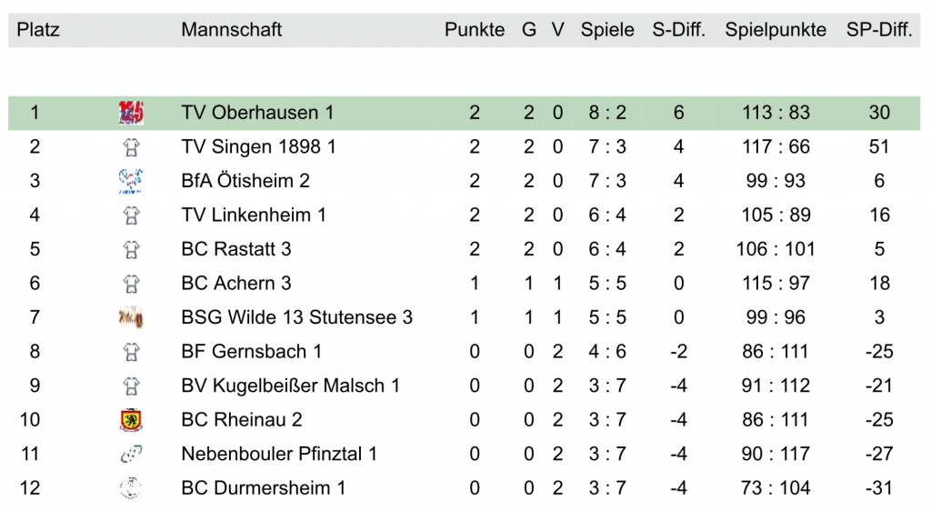Click the TV Linkenheim 1 jersey icon
The width and height of the screenshot is (931, 511).
[131, 215]
